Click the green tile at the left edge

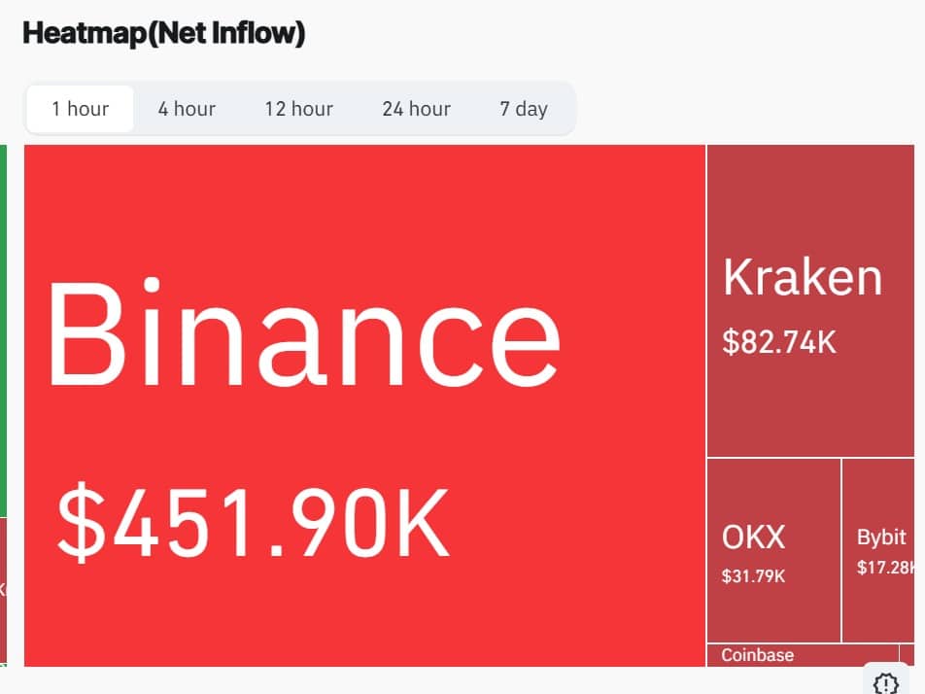4,330
